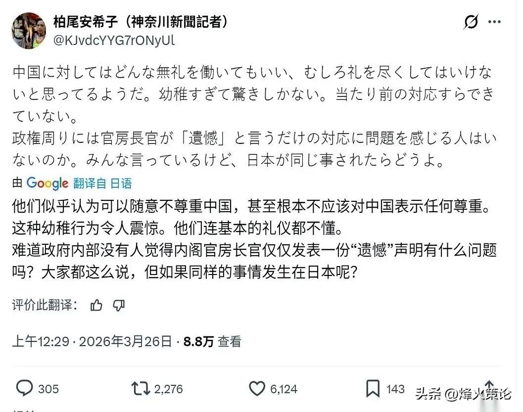Click the Google logo next to the translation
The height and width of the screenshot is (412, 523).
tap(47, 183)
